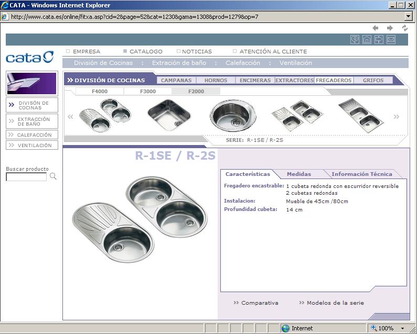Switch to the Medidas tab

click(x=298, y=174)
